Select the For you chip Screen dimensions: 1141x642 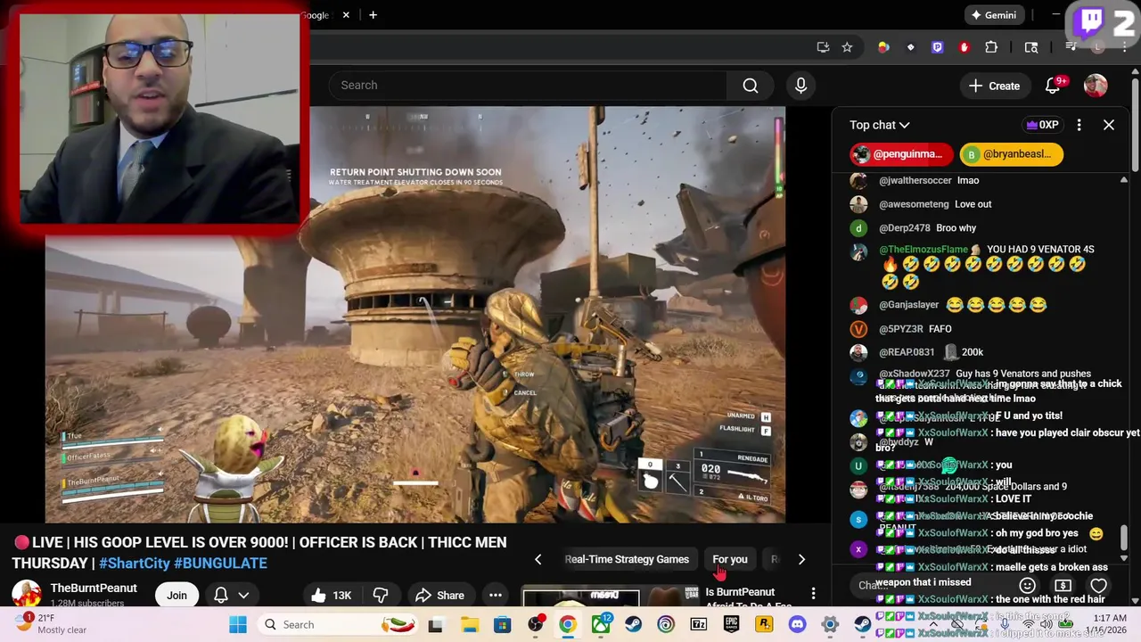730,560
